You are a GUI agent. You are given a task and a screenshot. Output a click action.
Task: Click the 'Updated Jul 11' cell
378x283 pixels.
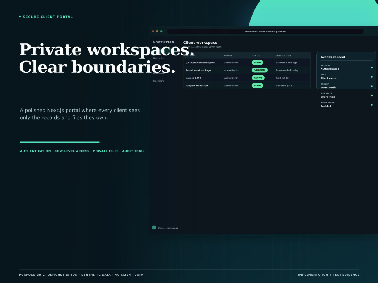[285, 86]
